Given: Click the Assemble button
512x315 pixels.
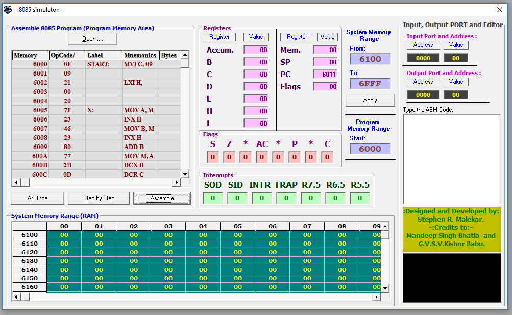Looking at the screenshot, I should [x=162, y=198].
